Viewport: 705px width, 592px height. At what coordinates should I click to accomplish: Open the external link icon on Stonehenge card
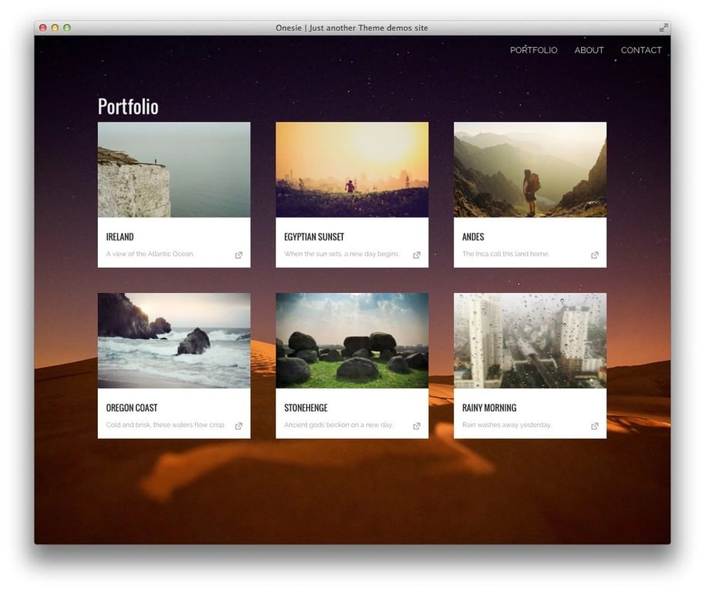[416, 425]
